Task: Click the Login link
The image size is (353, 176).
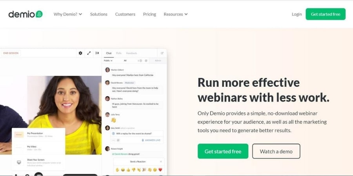Action: pos(297,14)
